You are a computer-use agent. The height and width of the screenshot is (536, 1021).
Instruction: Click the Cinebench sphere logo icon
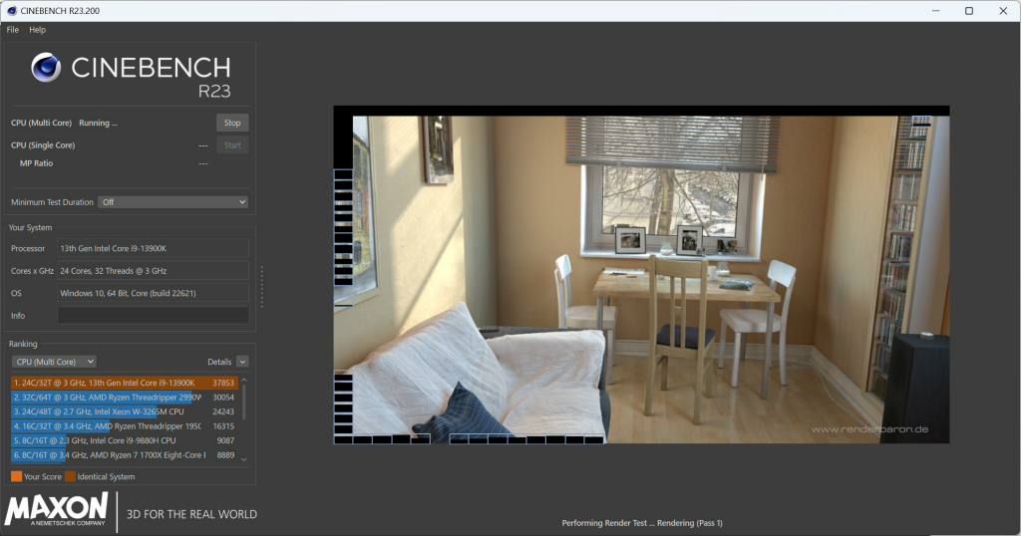click(x=46, y=67)
